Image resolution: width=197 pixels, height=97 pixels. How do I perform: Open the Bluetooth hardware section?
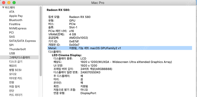tap(16, 20)
